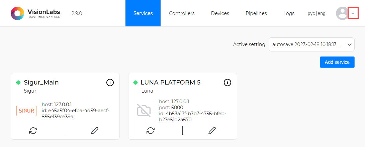
Task: Switch language to рус
Action: tap(311, 13)
